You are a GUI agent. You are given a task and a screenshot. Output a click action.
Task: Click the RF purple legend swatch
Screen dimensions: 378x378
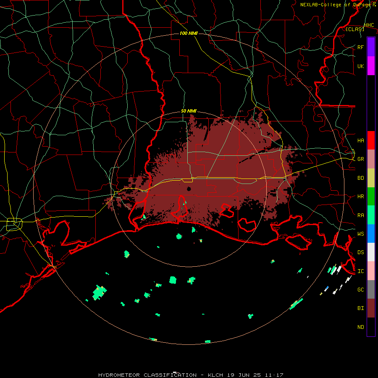371,47
